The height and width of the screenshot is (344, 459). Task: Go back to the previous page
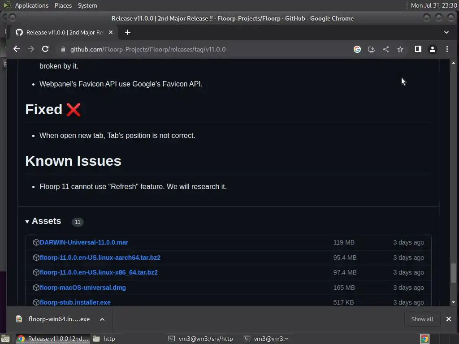pyautogui.click(x=17, y=49)
